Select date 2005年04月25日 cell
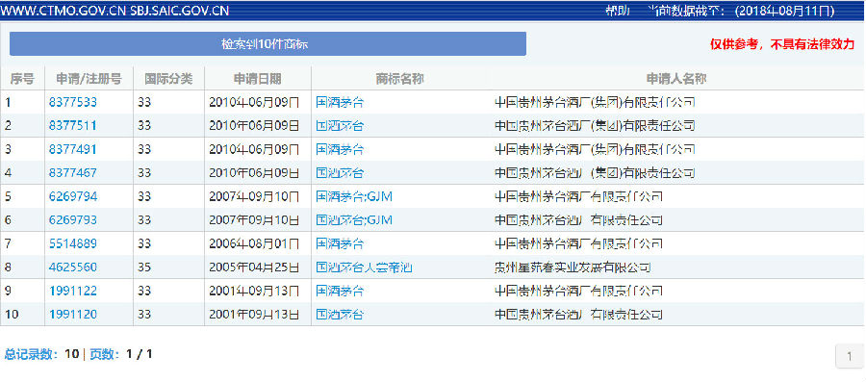Image resolution: width=866 pixels, height=382 pixels. coord(254,267)
